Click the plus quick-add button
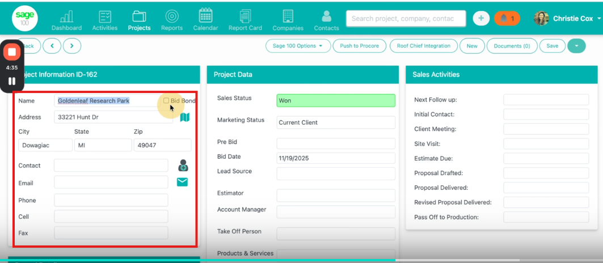Viewport: 603px width, 263px height. tap(480, 19)
